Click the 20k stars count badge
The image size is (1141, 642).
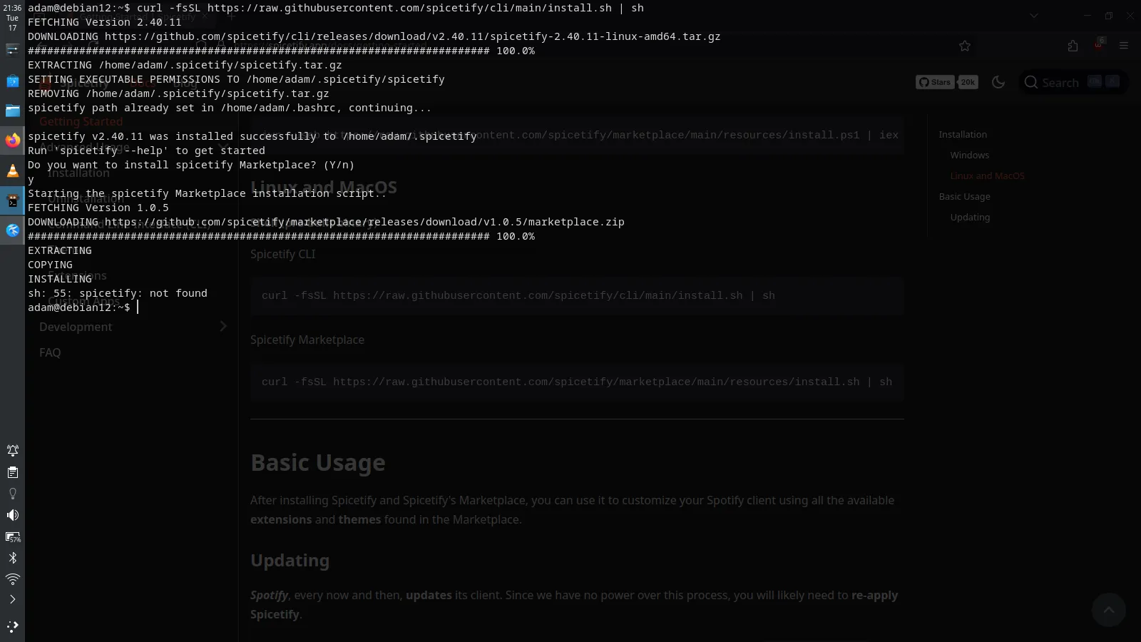pos(968,82)
